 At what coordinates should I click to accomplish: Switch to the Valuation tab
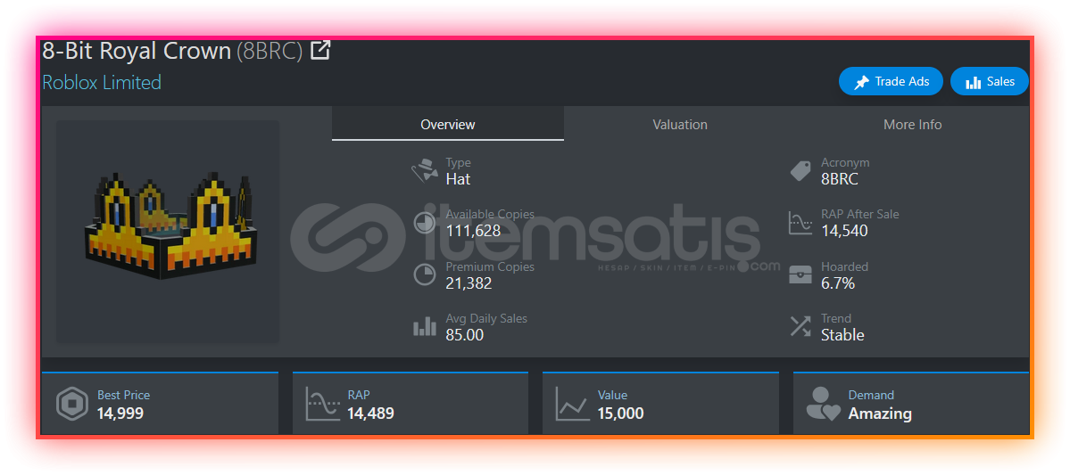click(680, 124)
